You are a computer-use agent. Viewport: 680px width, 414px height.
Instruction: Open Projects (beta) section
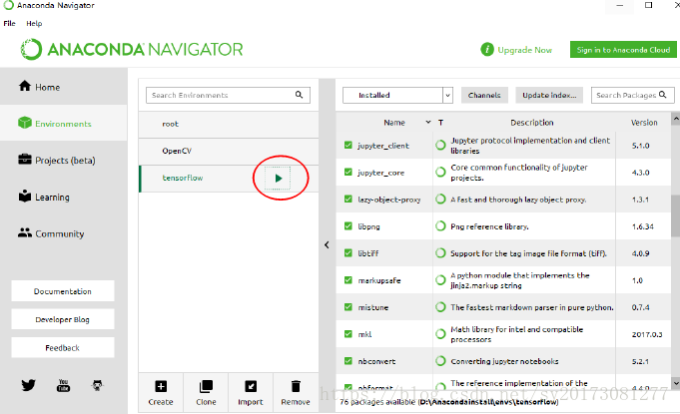(x=64, y=161)
